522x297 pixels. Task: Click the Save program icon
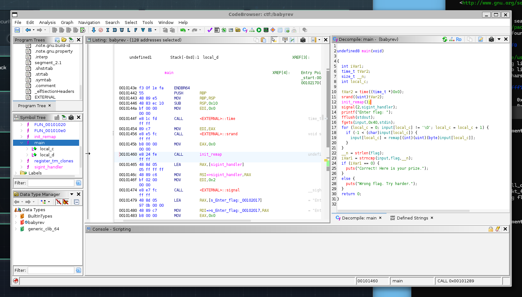[17, 30]
